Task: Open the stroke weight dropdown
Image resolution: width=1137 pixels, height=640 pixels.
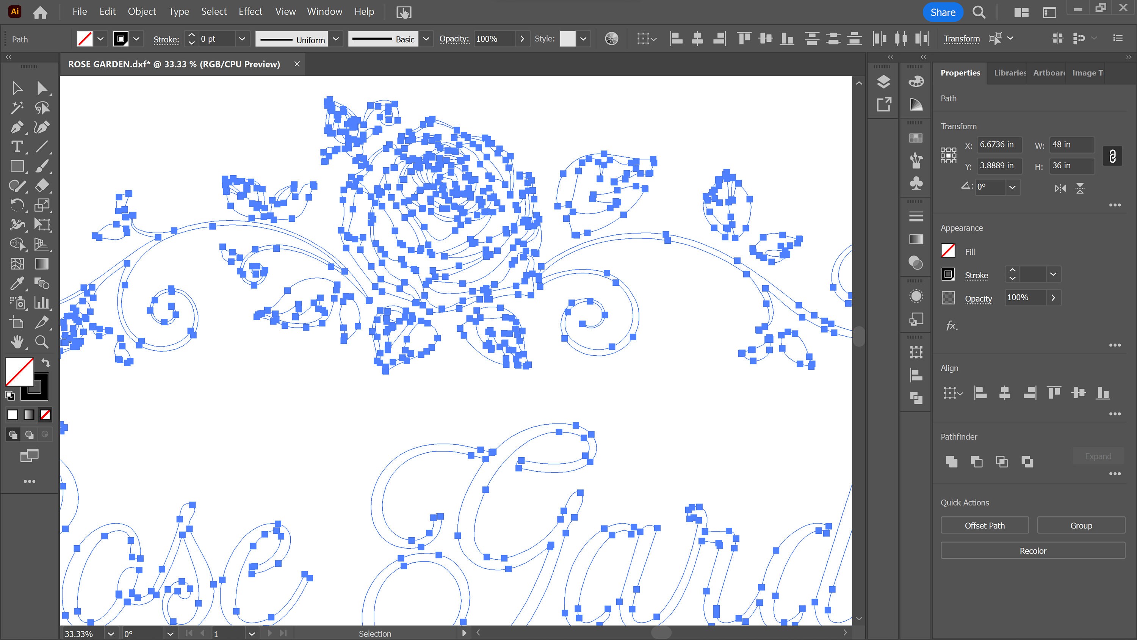Action: (242, 39)
